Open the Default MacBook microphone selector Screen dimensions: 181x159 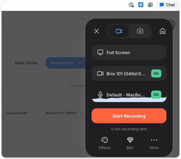pos(129,95)
